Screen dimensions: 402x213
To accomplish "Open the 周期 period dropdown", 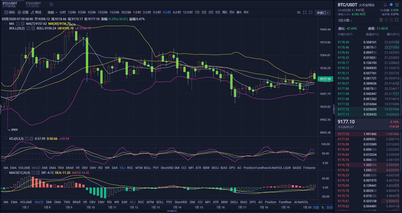I will tap(52, 12).
